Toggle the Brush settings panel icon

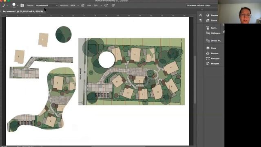[x=22, y=5]
